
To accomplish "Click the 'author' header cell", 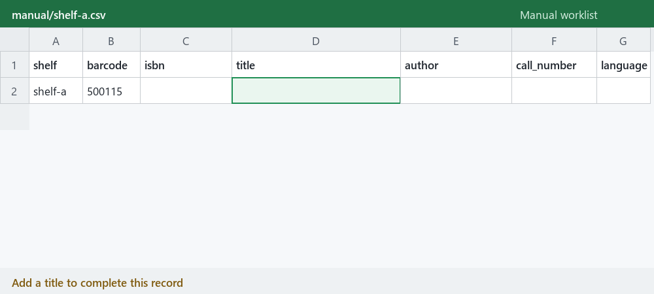I will [456, 65].
